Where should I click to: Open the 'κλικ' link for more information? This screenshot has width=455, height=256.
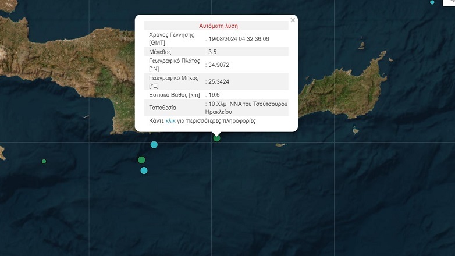(x=170, y=121)
